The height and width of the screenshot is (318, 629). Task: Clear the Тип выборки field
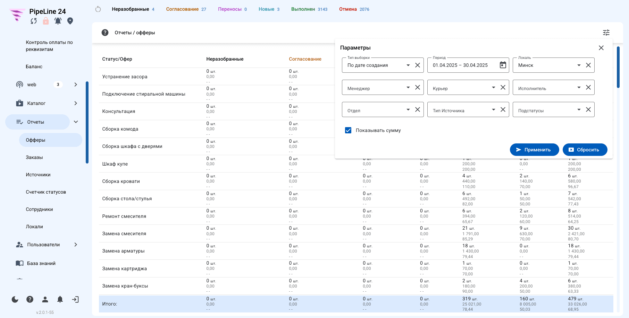tap(418, 65)
